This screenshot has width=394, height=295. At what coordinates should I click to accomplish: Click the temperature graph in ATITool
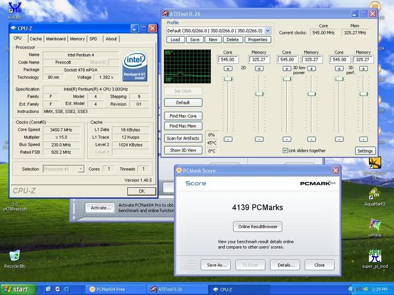coord(188,66)
